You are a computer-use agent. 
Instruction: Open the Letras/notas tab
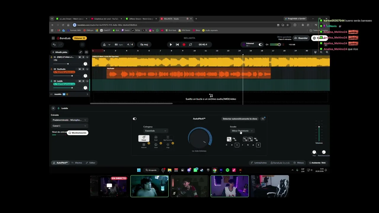click(259, 163)
